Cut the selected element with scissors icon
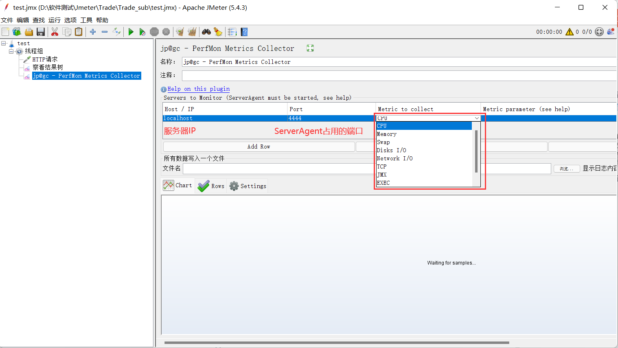 (x=55, y=32)
